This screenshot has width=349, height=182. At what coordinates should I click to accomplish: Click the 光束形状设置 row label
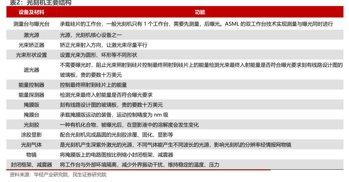pos(31,55)
